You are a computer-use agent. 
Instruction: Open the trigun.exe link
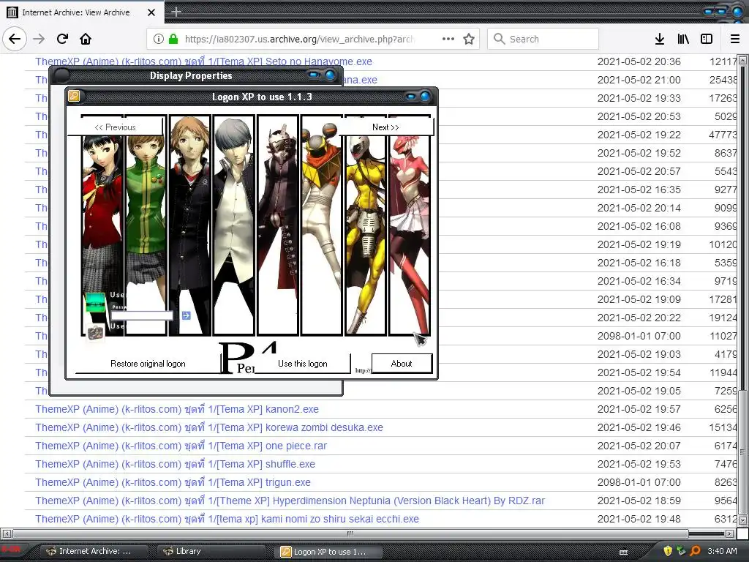tap(173, 482)
